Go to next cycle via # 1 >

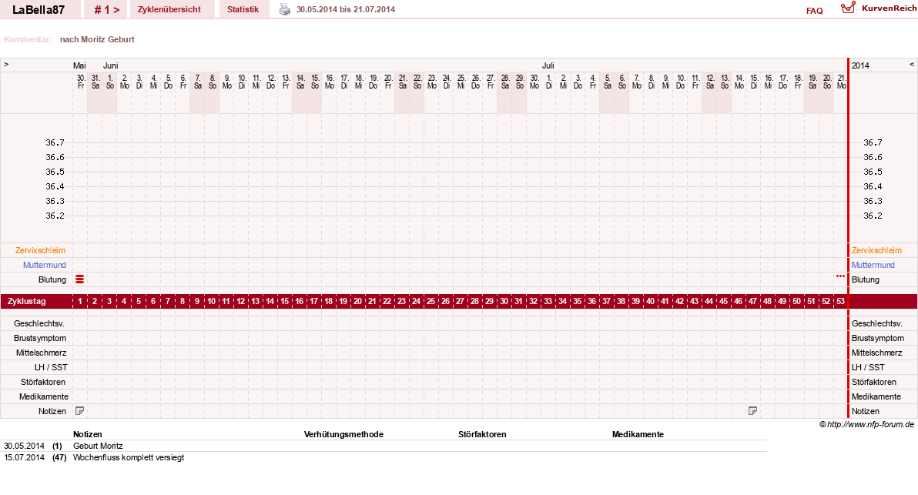(x=106, y=9)
